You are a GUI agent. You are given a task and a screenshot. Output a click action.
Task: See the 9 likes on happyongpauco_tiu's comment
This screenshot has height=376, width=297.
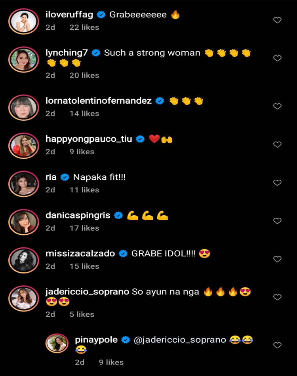(x=82, y=152)
